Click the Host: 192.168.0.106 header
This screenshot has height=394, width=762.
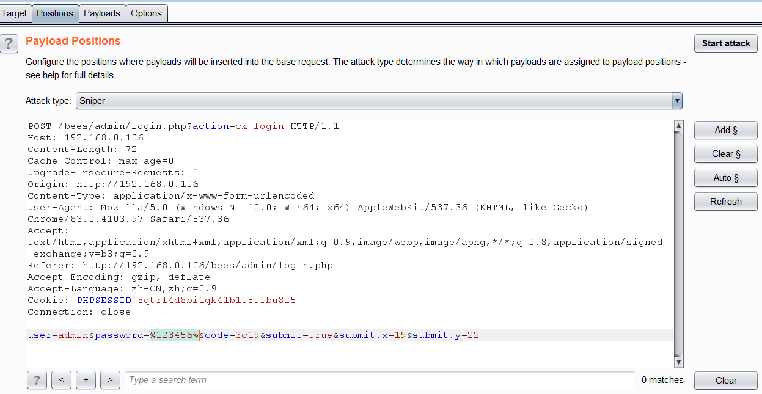click(x=86, y=138)
